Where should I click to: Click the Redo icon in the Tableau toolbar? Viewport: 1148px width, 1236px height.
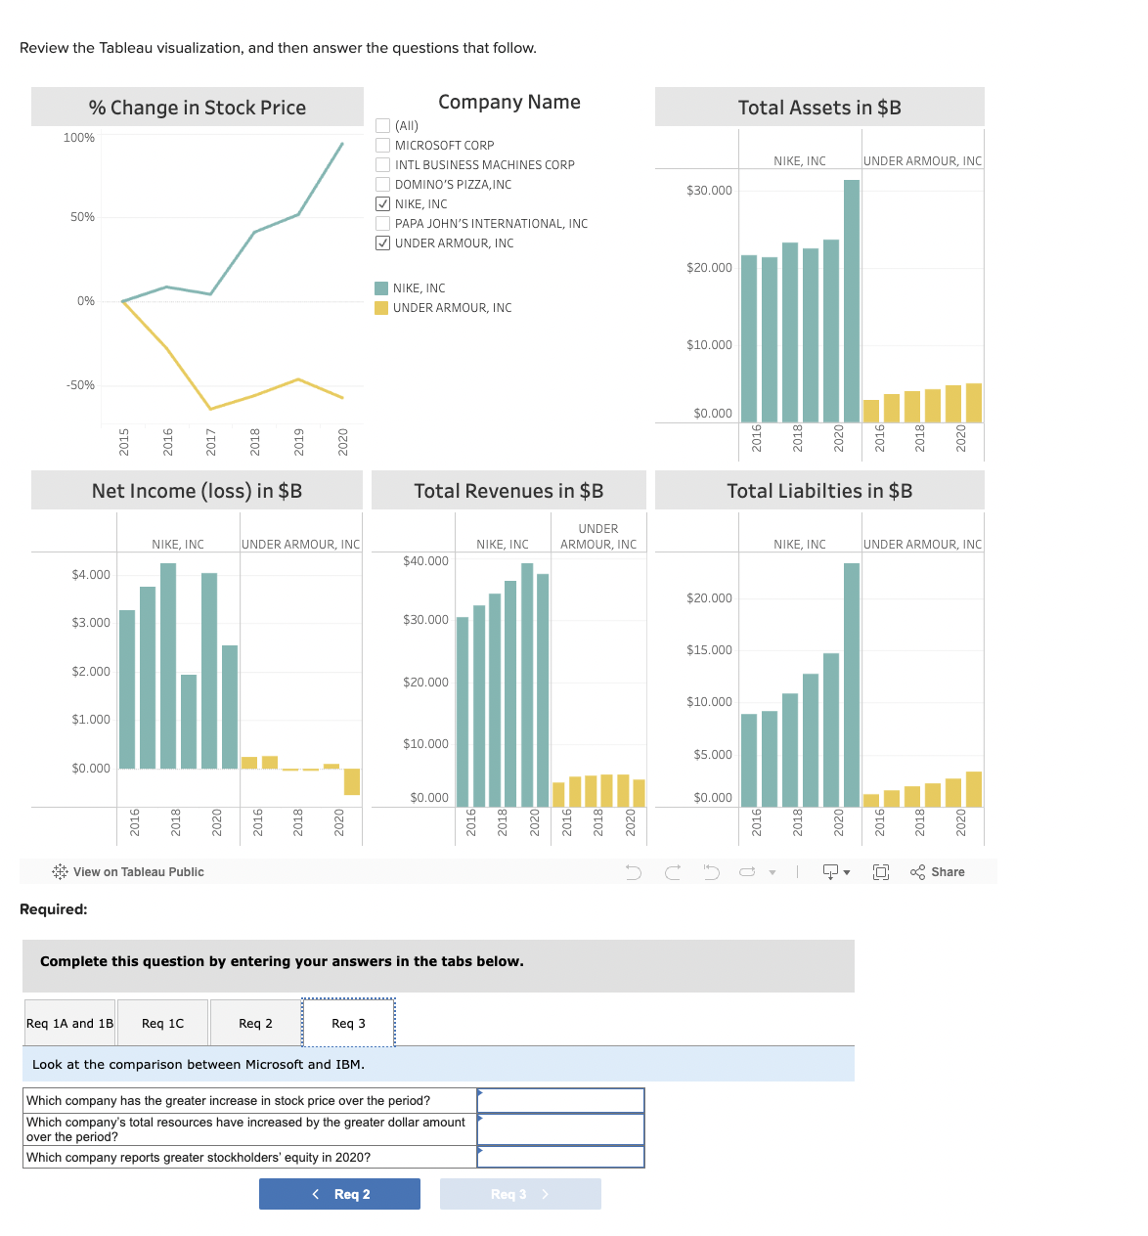click(673, 871)
